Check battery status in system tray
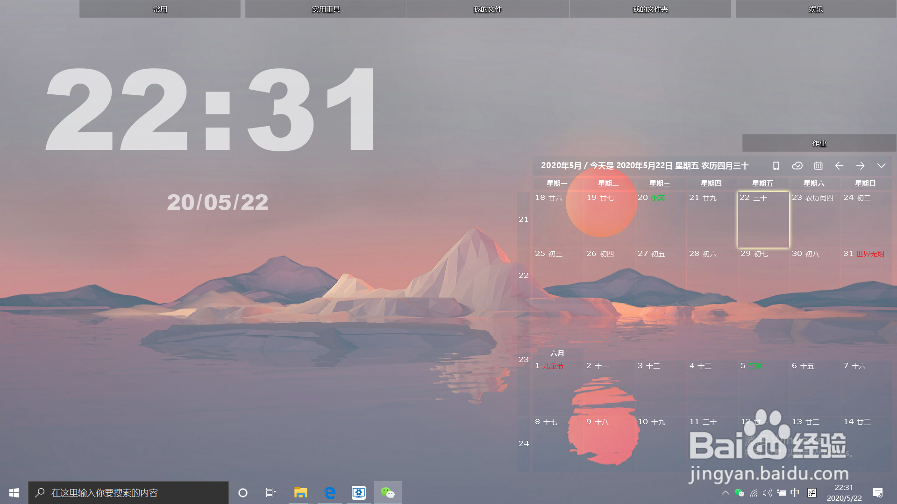The image size is (897, 504). coord(781,493)
